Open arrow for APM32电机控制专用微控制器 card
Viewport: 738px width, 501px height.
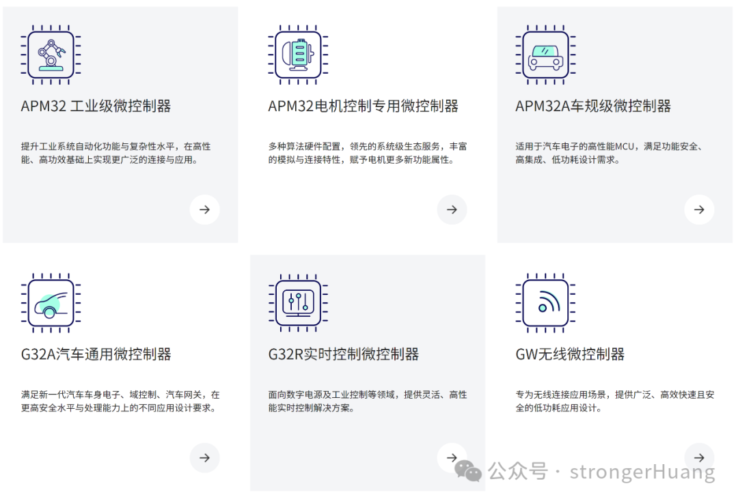pyautogui.click(x=452, y=210)
